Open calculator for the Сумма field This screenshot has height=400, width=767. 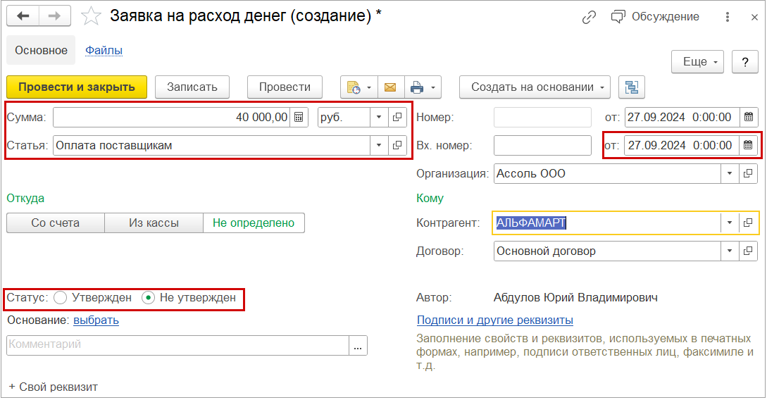click(x=299, y=118)
